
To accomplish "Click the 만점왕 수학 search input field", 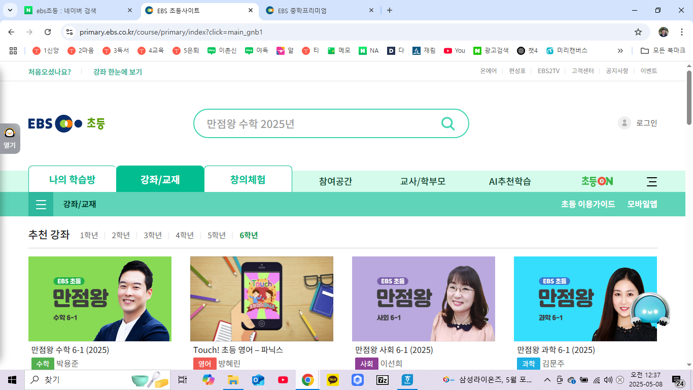I will coord(304,123).
